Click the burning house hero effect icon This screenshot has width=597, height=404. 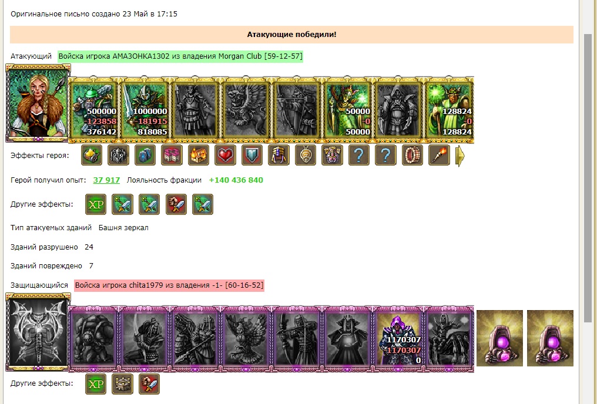[x=199, y=155]
